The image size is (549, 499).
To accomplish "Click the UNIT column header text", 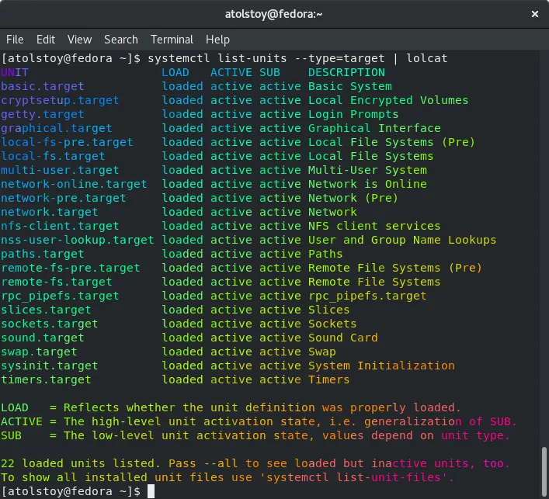I will [15, 72].
